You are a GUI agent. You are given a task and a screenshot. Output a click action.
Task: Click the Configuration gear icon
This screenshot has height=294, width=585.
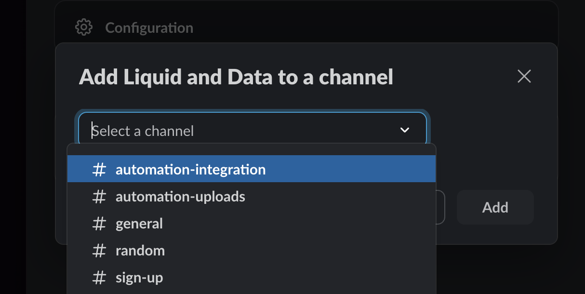(x=84, y=27)
